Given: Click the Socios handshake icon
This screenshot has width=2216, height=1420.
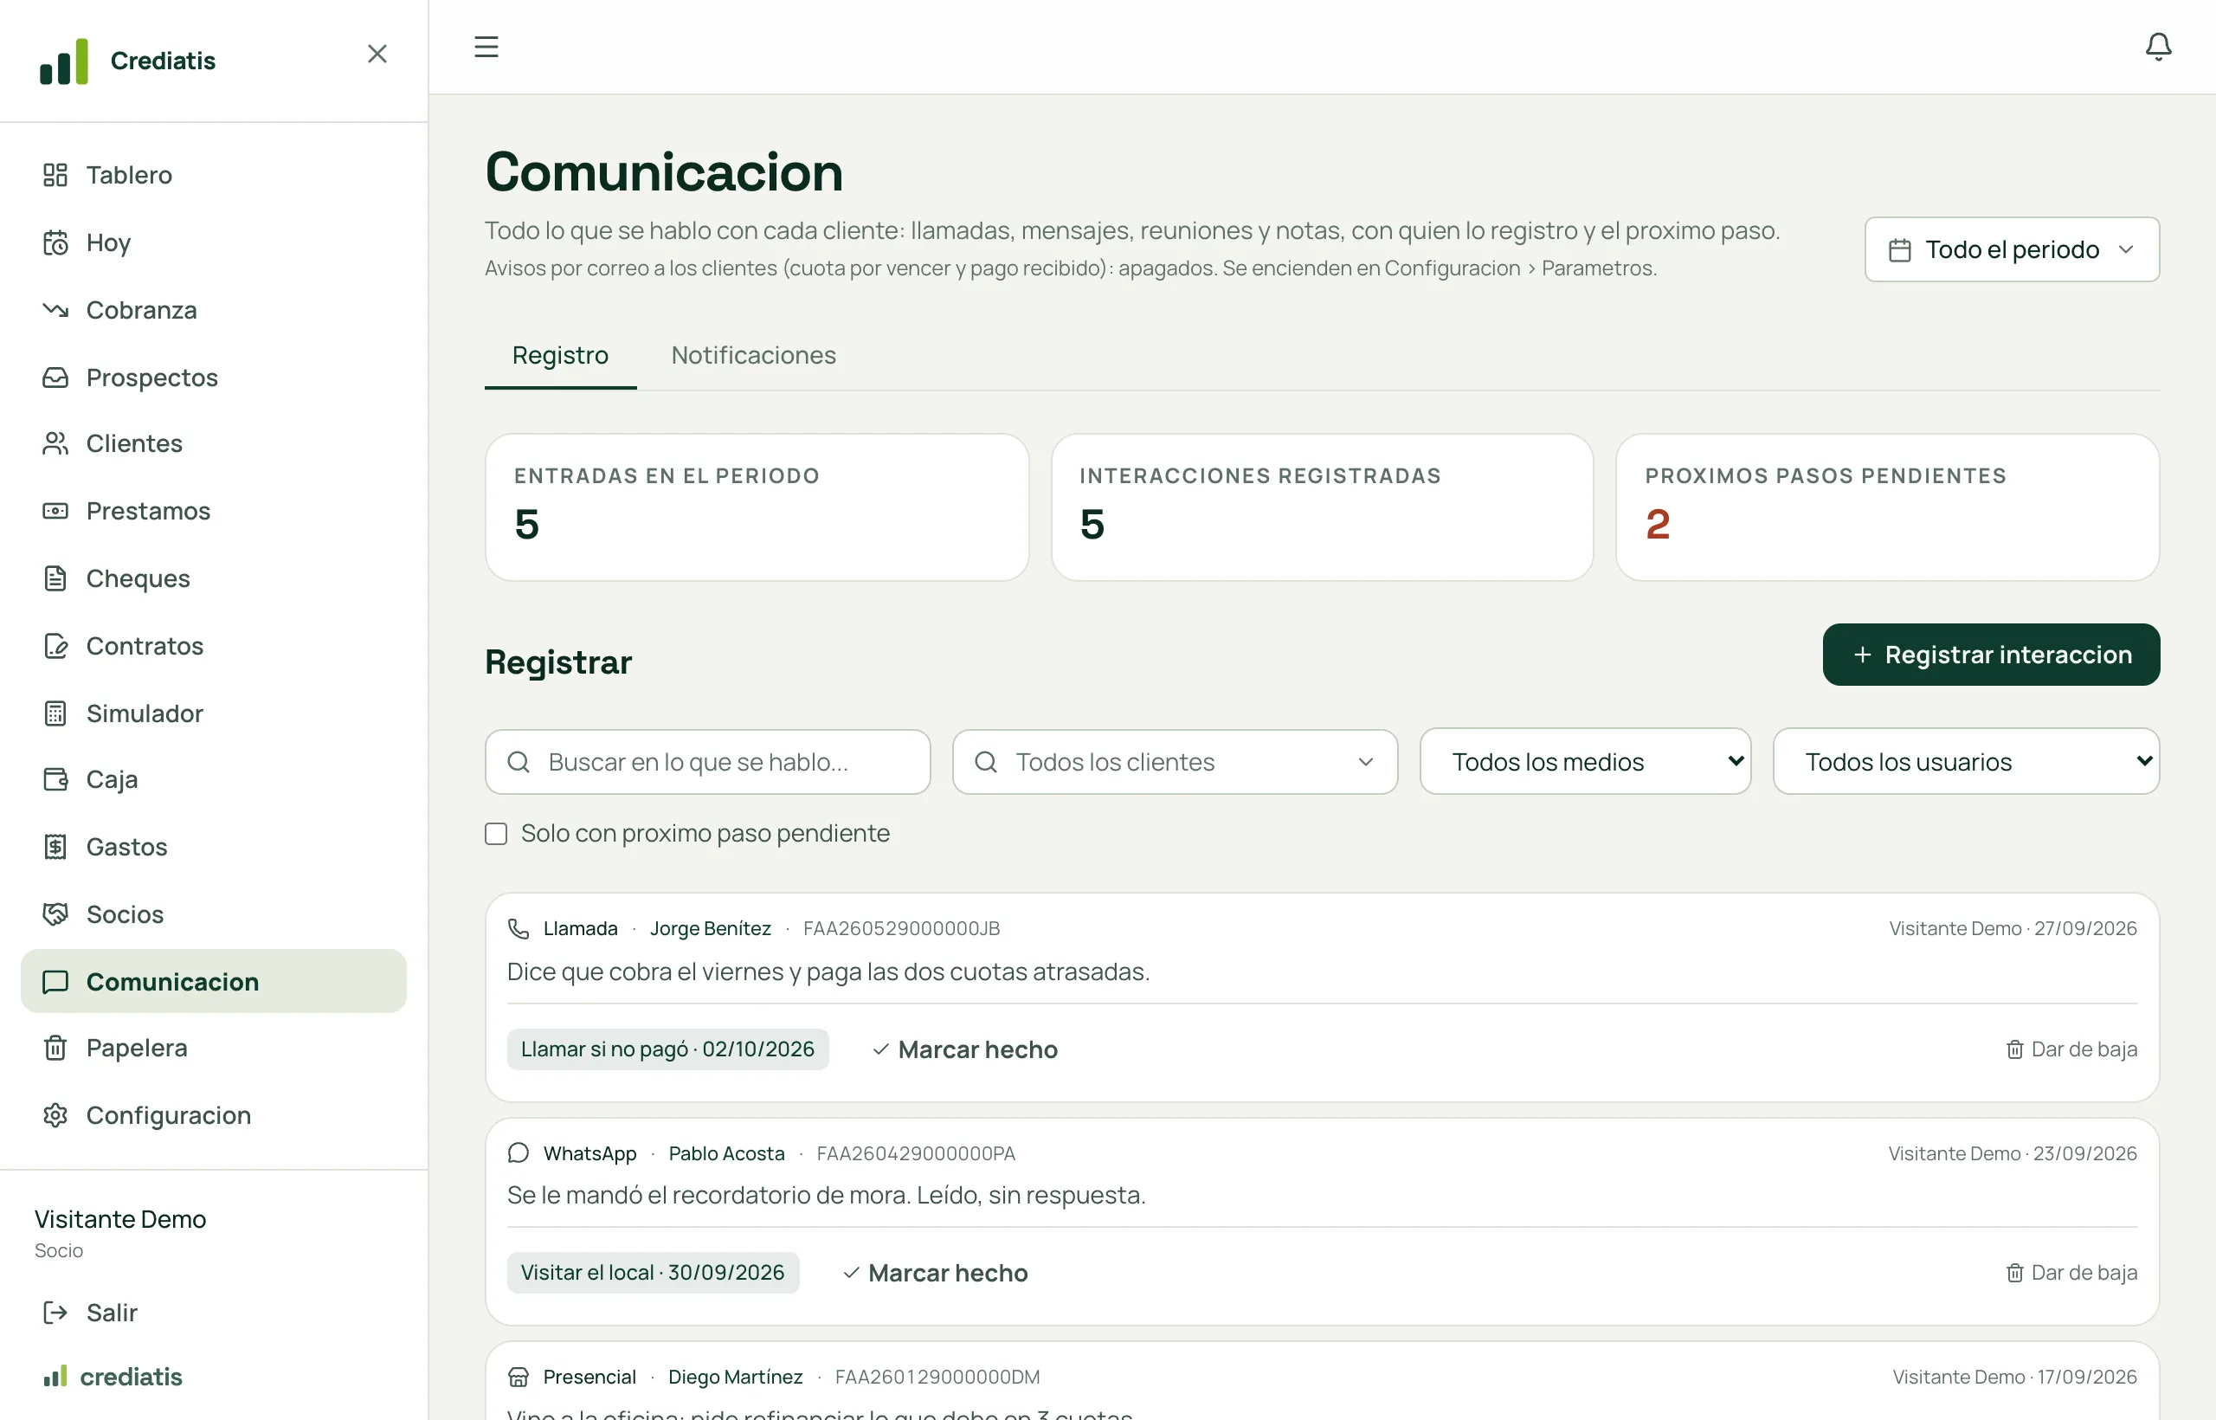Looking at the screenshot, I should pyautogui.click(x=55, y=913).
